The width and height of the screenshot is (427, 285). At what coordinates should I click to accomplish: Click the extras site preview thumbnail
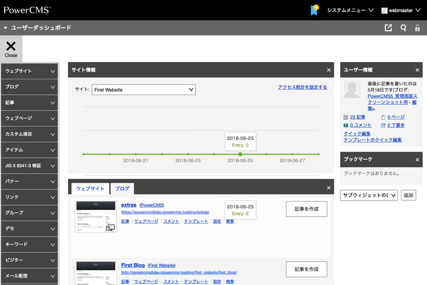pos(95,217)
